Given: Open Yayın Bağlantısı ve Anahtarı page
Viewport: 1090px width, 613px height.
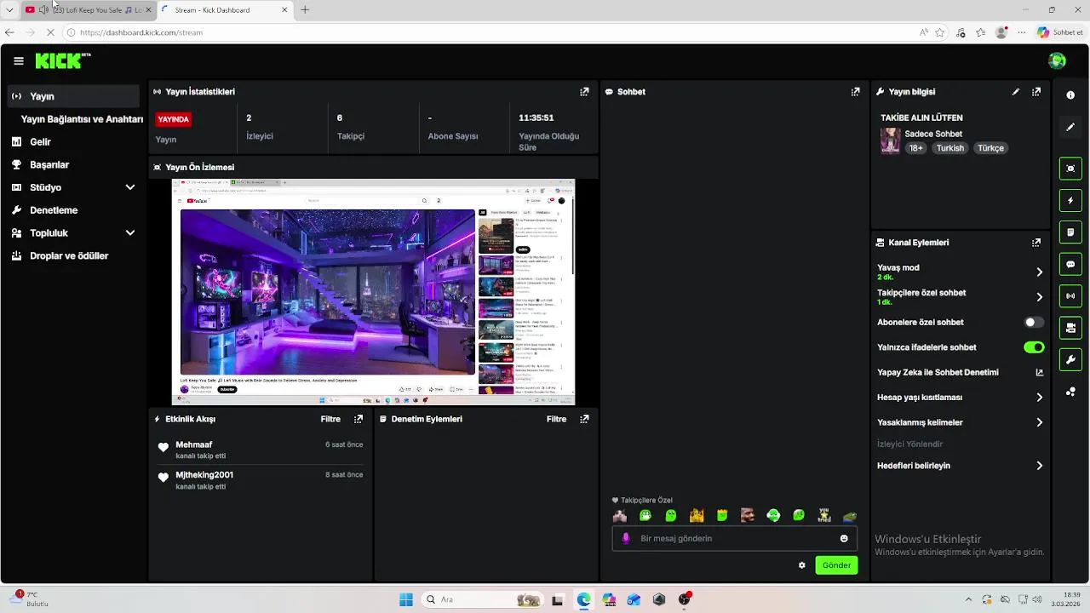Looking at the screenshot, I should coord(82,119).
